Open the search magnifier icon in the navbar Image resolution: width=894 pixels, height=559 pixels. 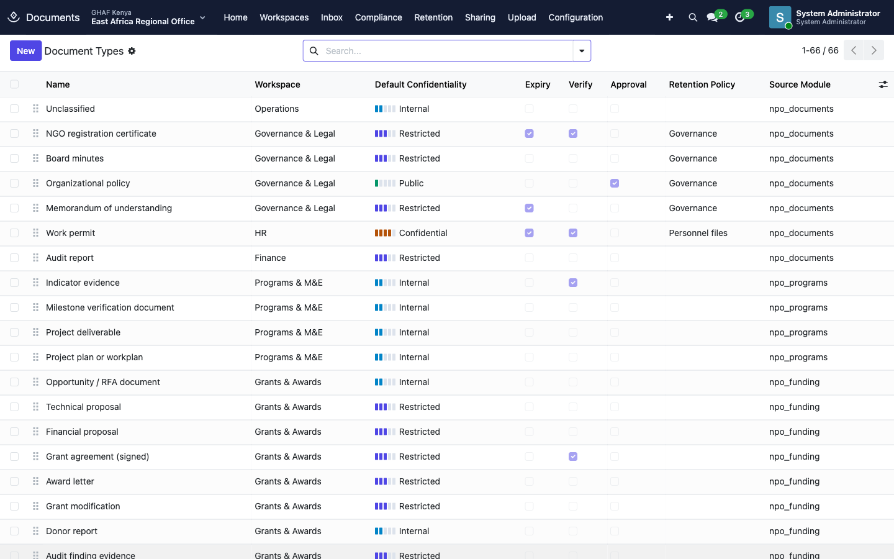tap(693, 17)
